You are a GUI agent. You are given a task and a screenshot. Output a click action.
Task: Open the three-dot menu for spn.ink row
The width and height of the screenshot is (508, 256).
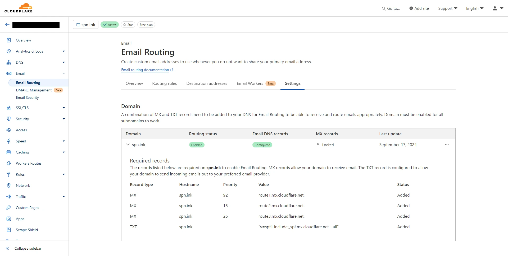tap(447, 145)
